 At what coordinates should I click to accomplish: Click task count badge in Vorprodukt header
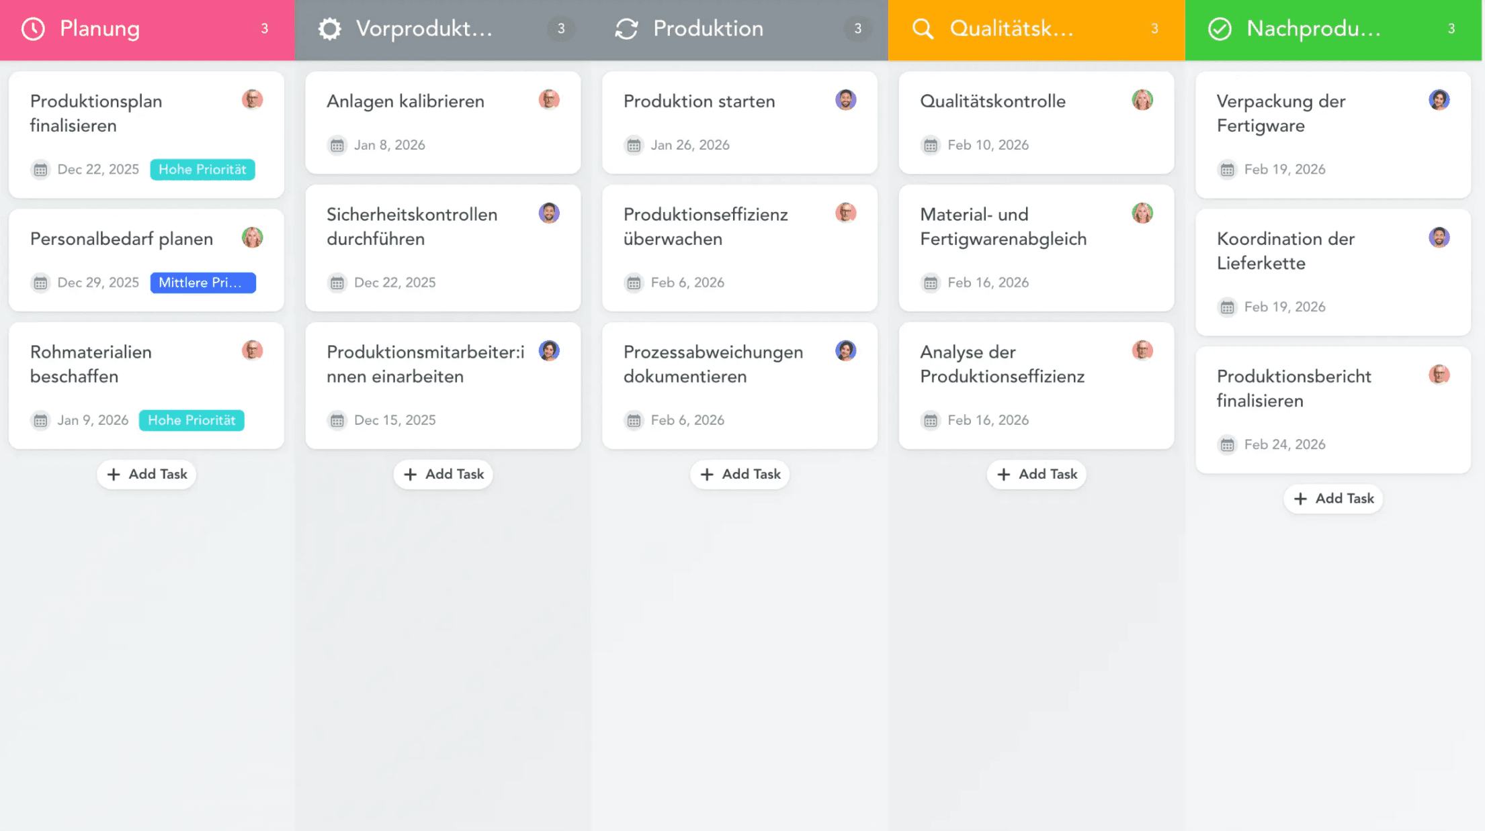560,29
